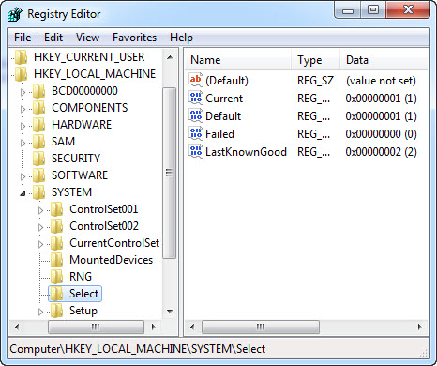Select the SECURITY key label
This screenshot has width=437, height=366.
pyautogui.click(x=76, y=159)
